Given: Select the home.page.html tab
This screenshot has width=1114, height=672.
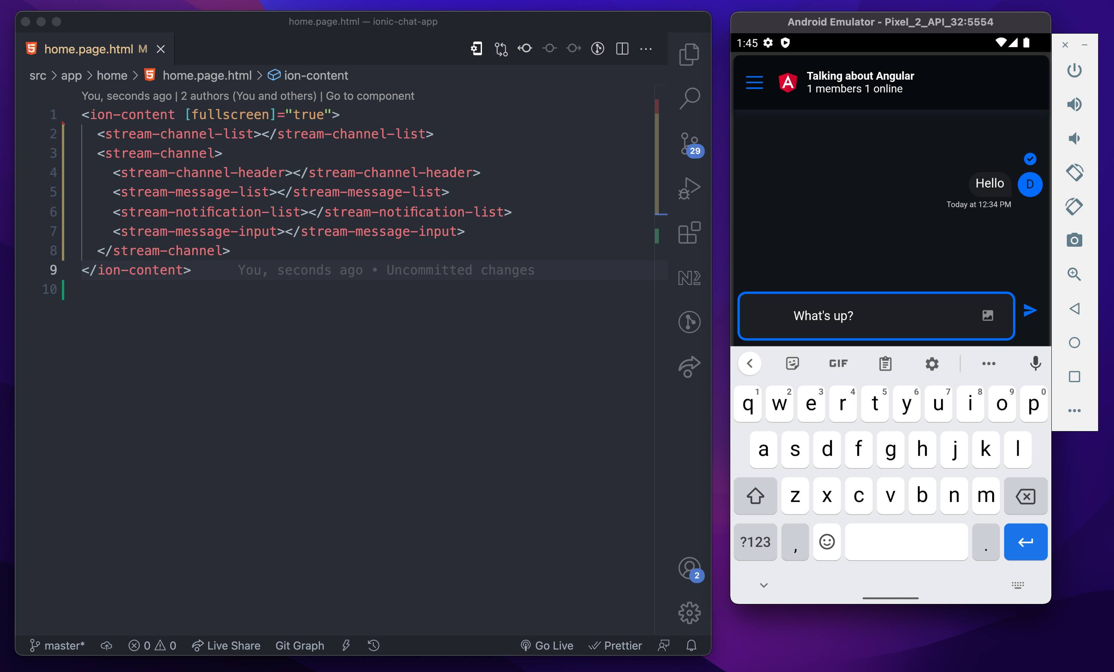Looking at the screenshot, I should point(89,49).
